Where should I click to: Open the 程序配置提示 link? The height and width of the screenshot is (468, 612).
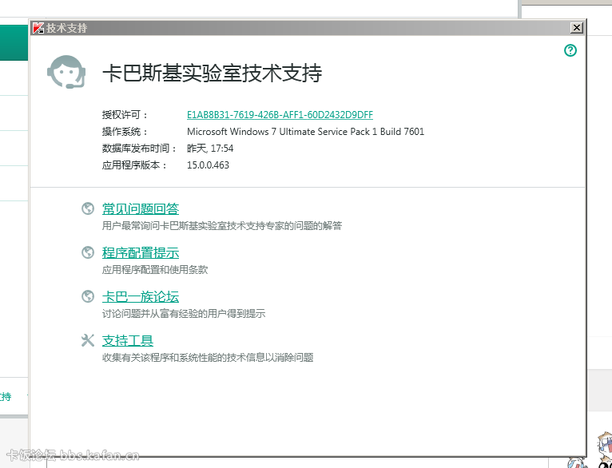141,252
